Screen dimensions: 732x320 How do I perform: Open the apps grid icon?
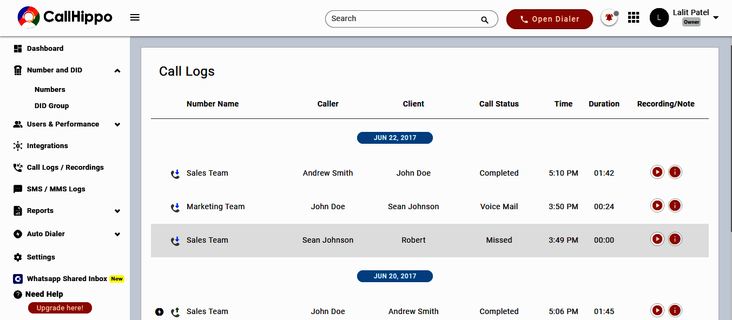[634, 18]
